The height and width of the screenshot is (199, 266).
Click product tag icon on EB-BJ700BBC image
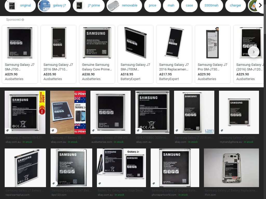tap(138, 130)
